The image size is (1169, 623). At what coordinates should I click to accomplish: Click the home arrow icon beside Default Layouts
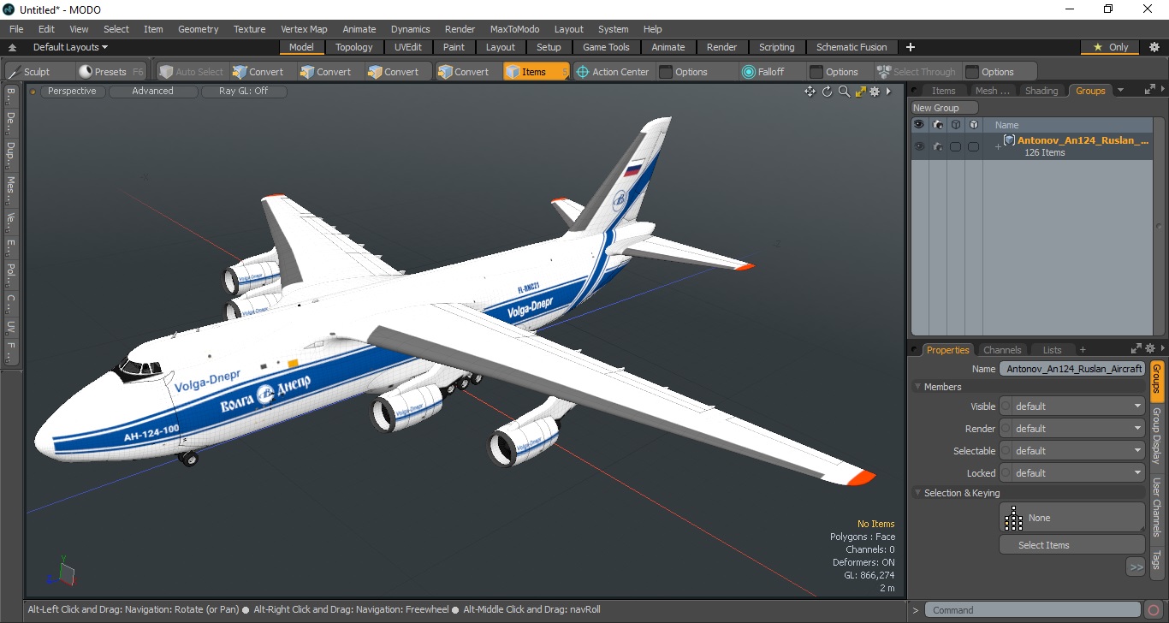click(12, 47)
